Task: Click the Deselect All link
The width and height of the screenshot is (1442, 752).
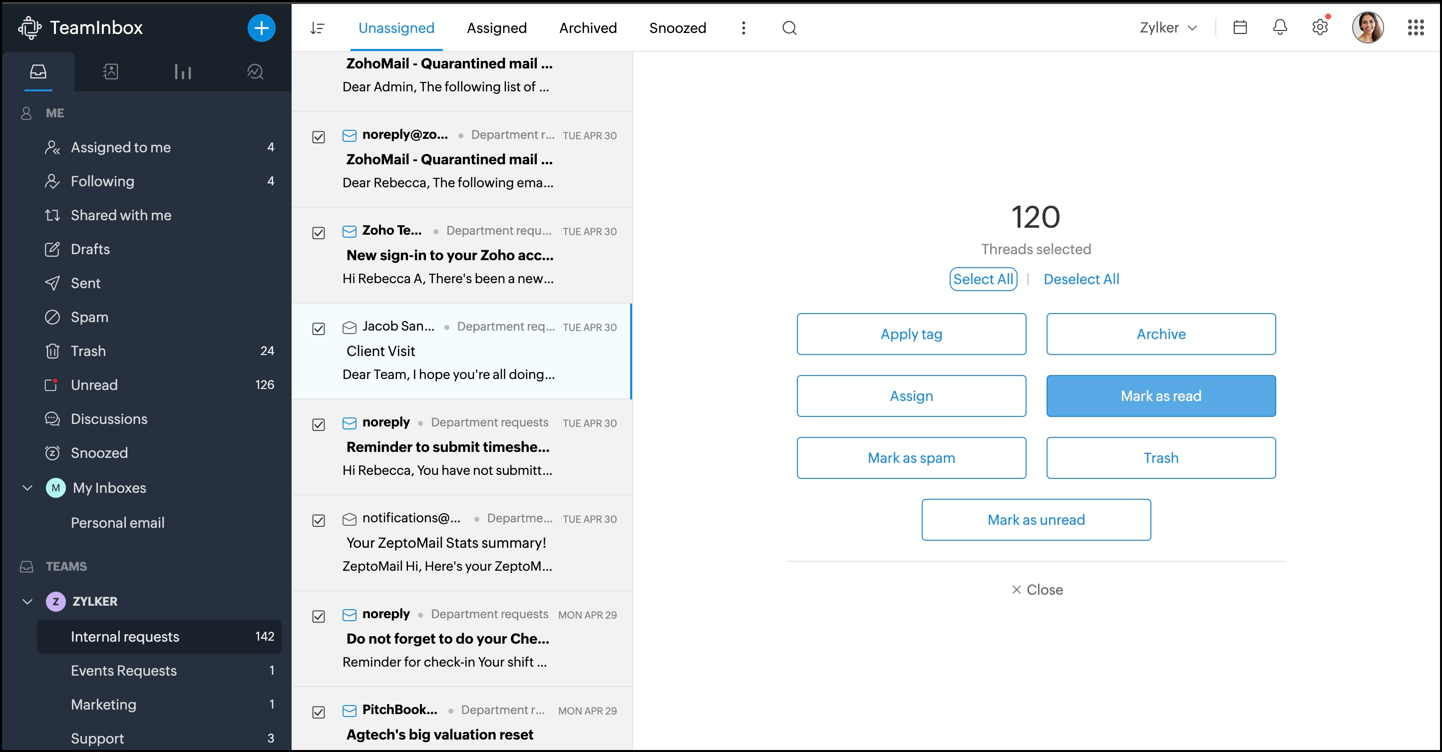Action: coord(1081,279)
